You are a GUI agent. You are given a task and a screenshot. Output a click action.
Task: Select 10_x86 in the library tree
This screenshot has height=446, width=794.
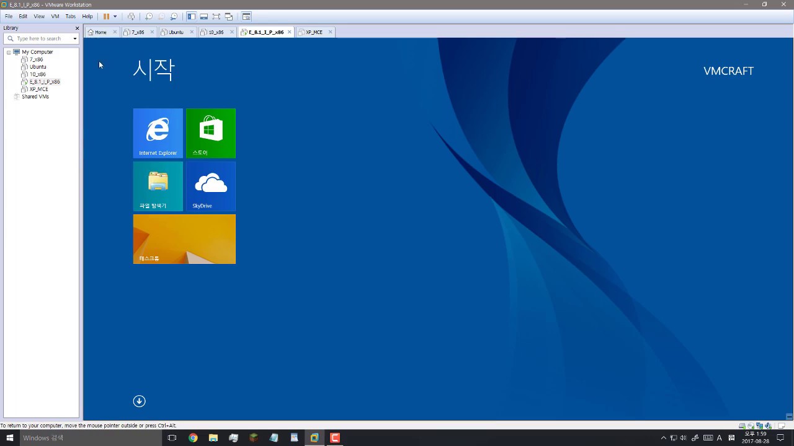[37, 74]
